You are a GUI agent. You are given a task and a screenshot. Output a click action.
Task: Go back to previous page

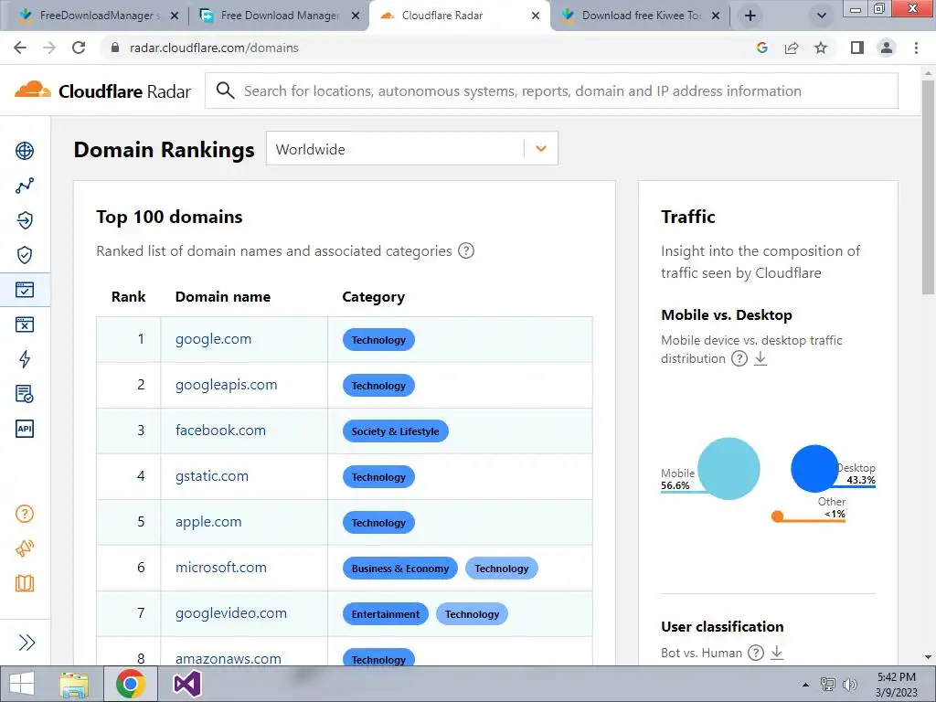[x=20, y=48]
